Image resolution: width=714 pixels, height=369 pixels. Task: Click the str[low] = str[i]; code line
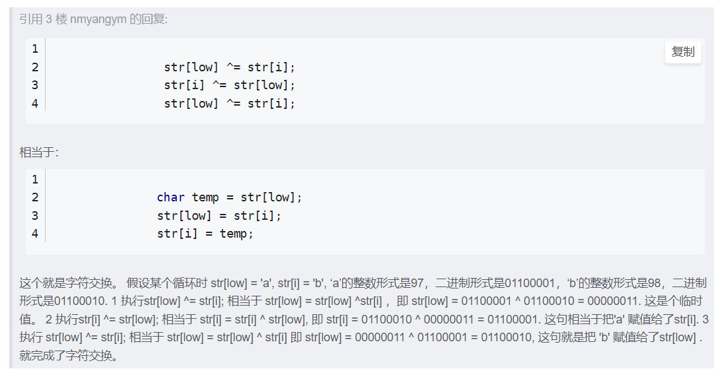coord(219,216)
